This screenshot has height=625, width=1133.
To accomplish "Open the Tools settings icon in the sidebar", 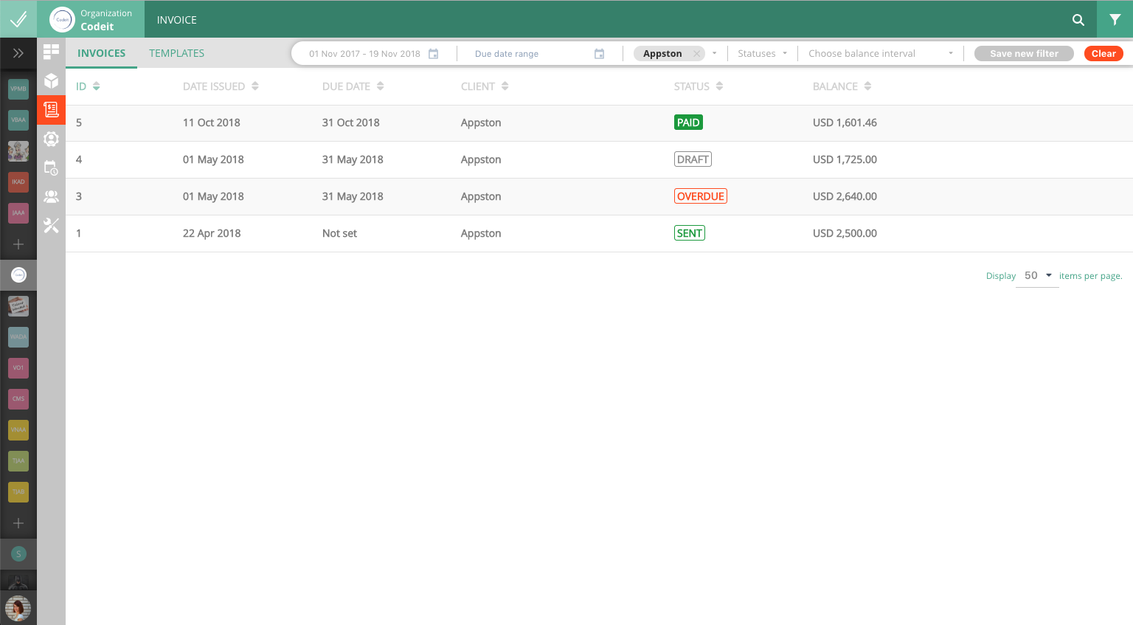I will (51, 225).
